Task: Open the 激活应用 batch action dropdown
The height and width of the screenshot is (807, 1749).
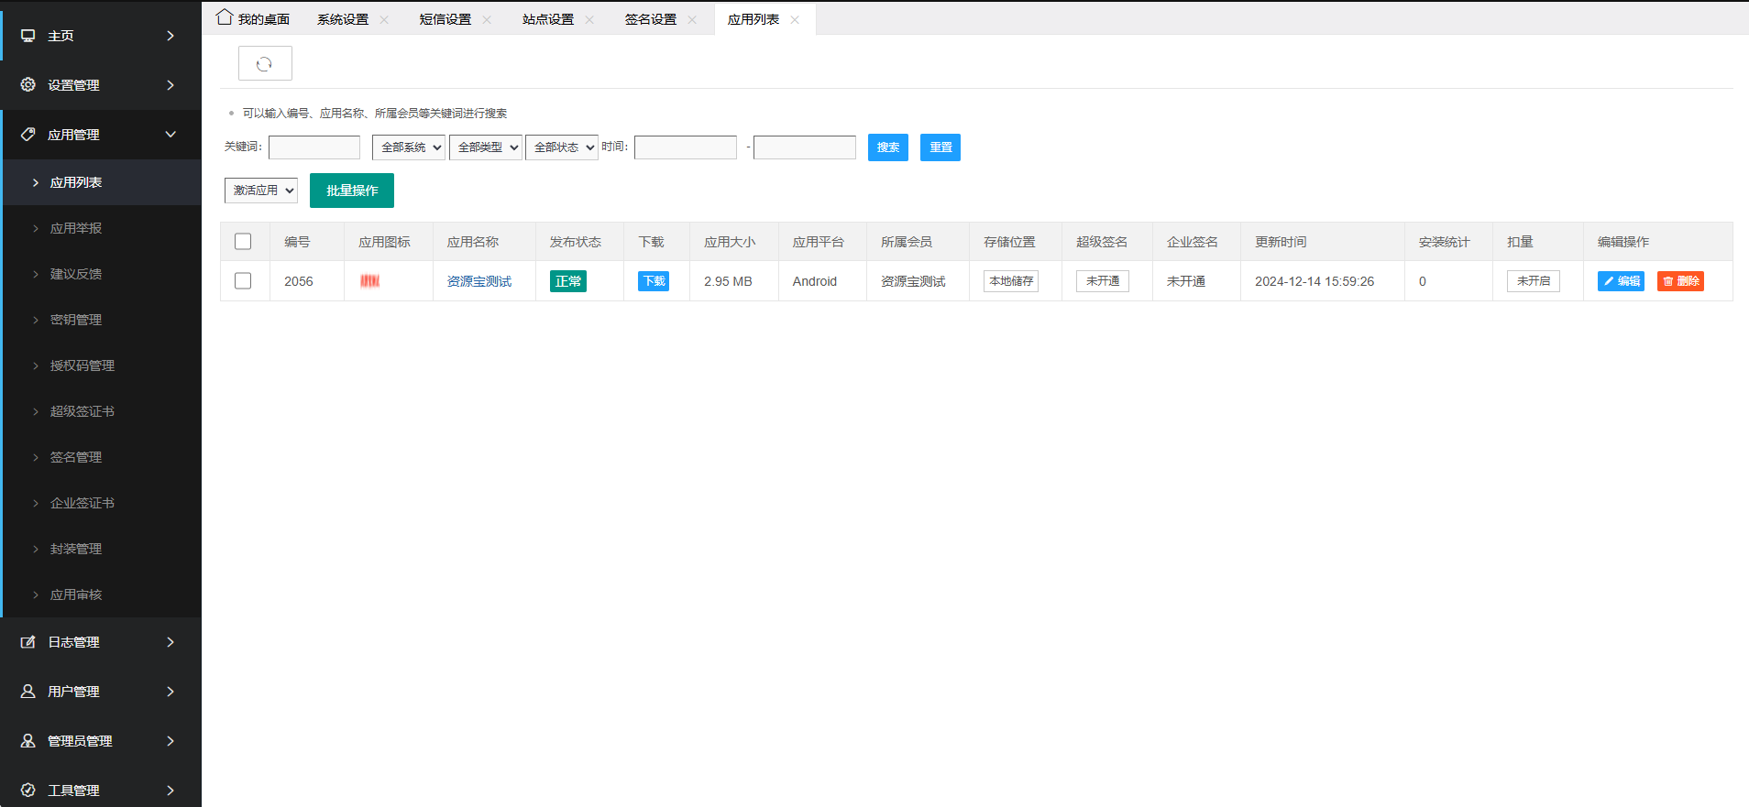Action: point(261,191)
